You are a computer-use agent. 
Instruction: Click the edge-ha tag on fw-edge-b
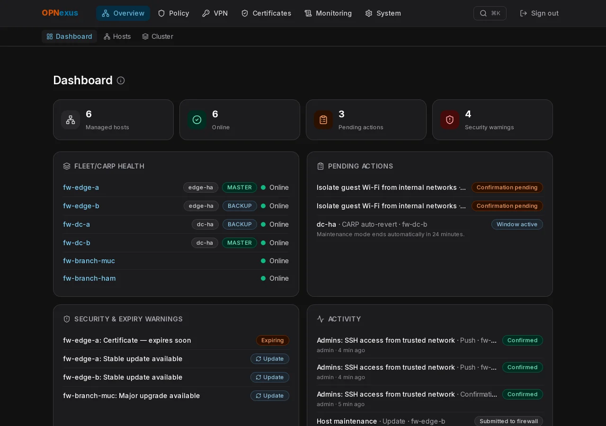(201, 206)
